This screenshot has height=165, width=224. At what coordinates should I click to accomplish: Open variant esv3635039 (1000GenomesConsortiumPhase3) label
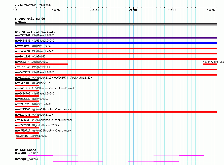45,120
